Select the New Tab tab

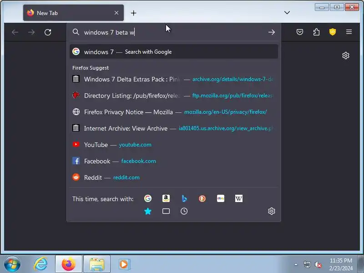(x=73, y=13)
